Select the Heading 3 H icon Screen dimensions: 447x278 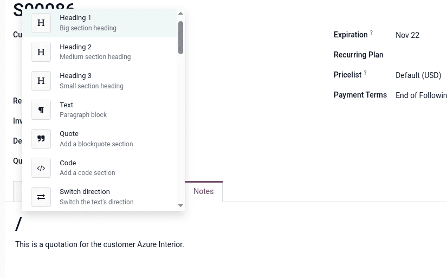click(x=41, y=81)
